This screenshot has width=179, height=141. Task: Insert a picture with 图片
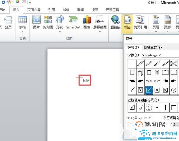pos(36,22)
